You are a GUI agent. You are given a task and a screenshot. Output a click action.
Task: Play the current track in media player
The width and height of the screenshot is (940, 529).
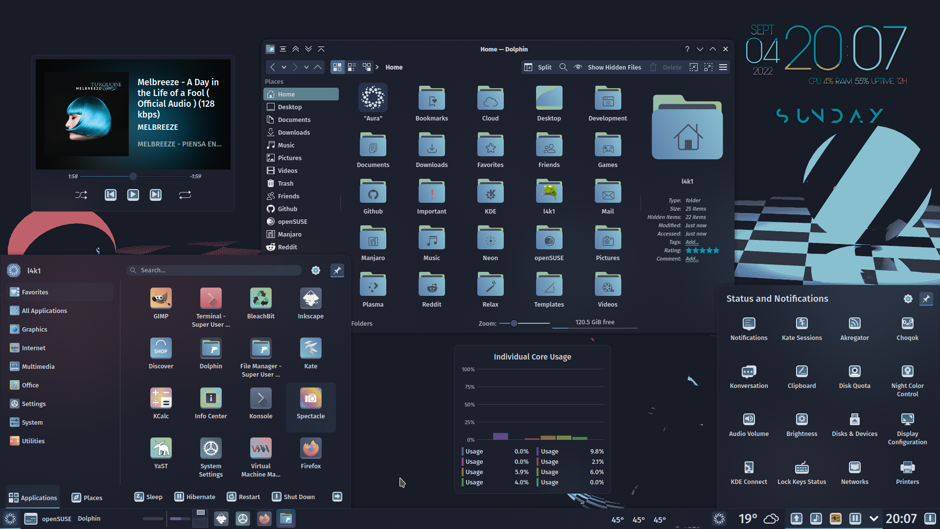coord(133,195)
